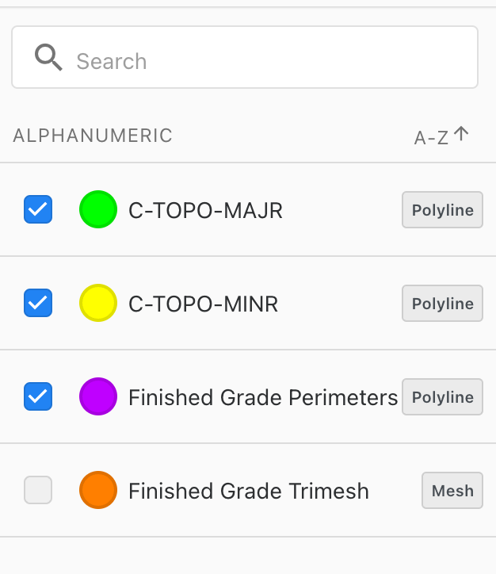Image resolution: width=496 pixels, height=574 pixels.
Task: Select the Finished Grade Trimesh layer name
Action: (x=248, y=491)
